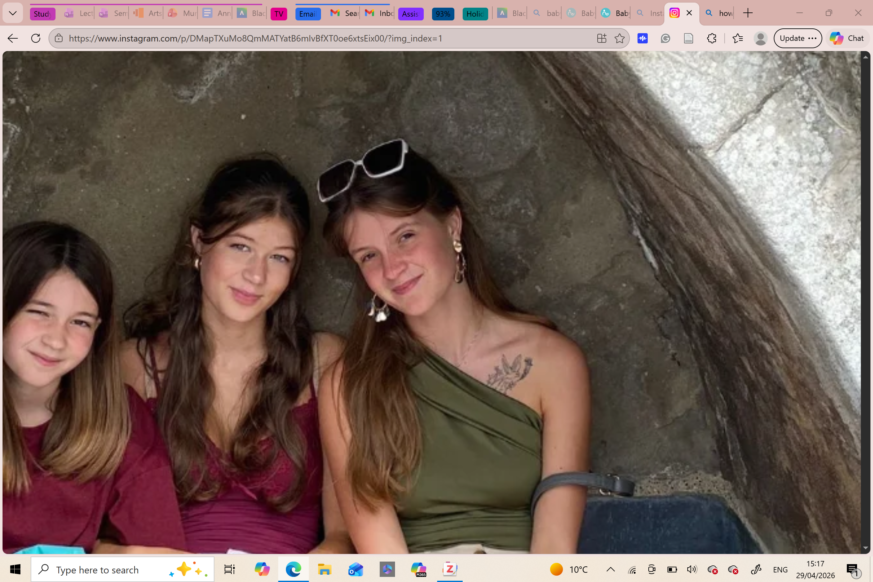Open the Windows Start menu
The image size is (873, 582).
click(15, 569)
